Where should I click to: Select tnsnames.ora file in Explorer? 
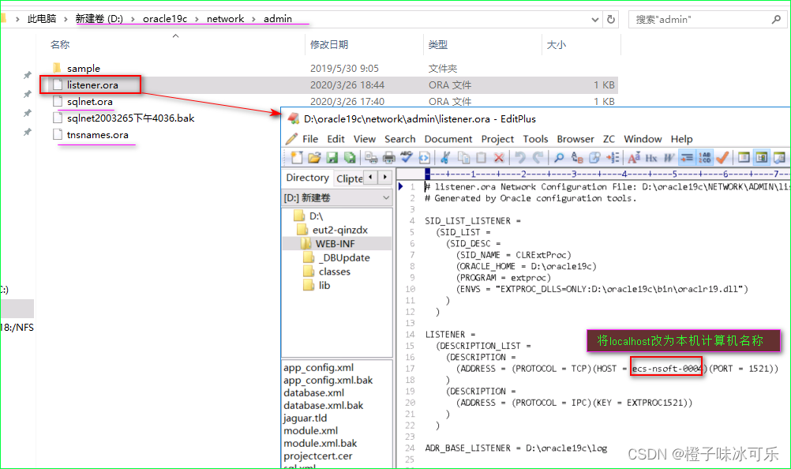97,135
